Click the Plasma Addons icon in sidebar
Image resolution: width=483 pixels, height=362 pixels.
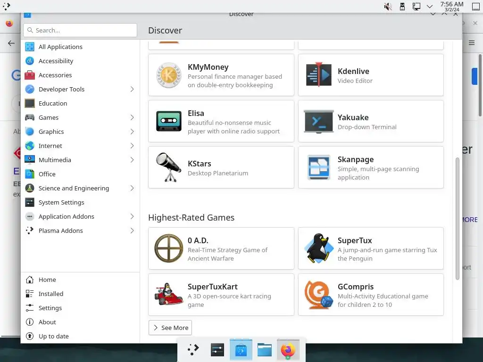pos(30,231)
